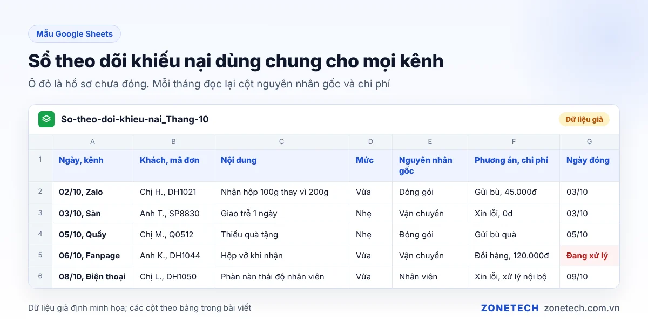Select column A header
Screen dimensions: 648x335
93,142
